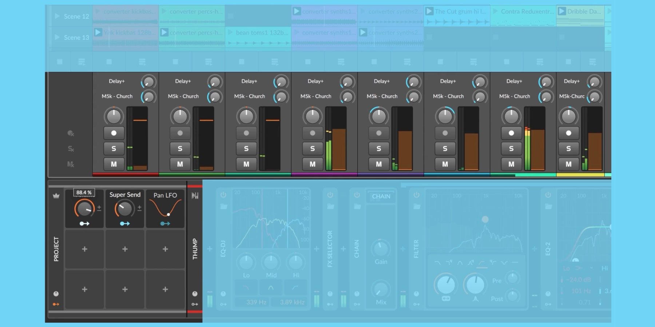Launch Scene 12 with its play arrow

coord(57,16)
